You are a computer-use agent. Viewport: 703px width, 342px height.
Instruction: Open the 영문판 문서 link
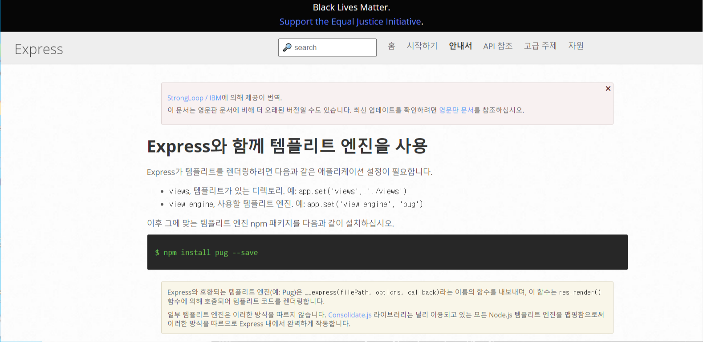(456, 110)
